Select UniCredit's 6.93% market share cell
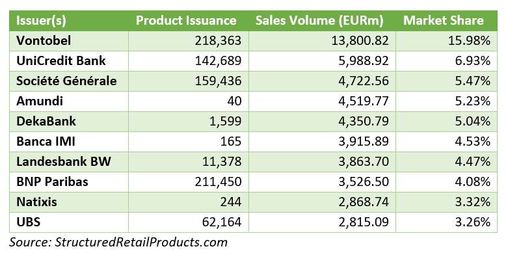This screenshot has height=253, width=508. click(446, 61)
